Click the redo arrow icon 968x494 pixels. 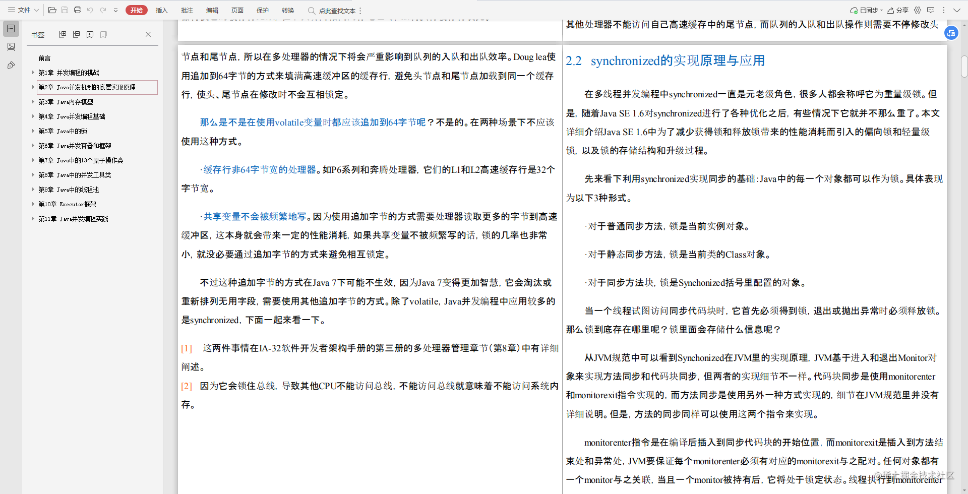coord(103,10)
